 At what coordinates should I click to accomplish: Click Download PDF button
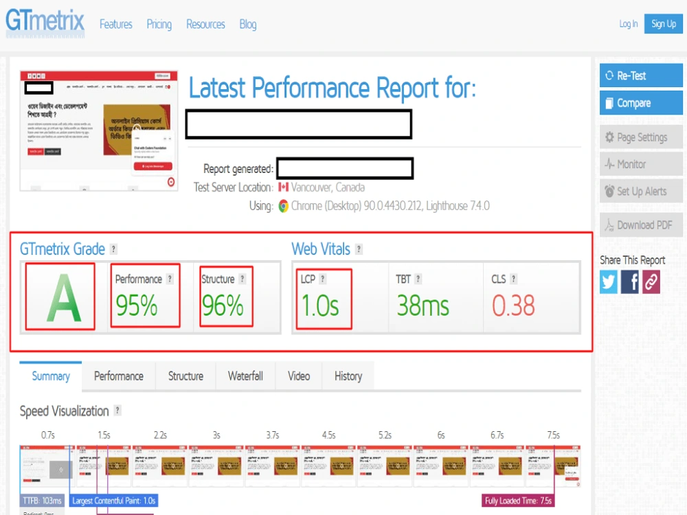point(641,225)
